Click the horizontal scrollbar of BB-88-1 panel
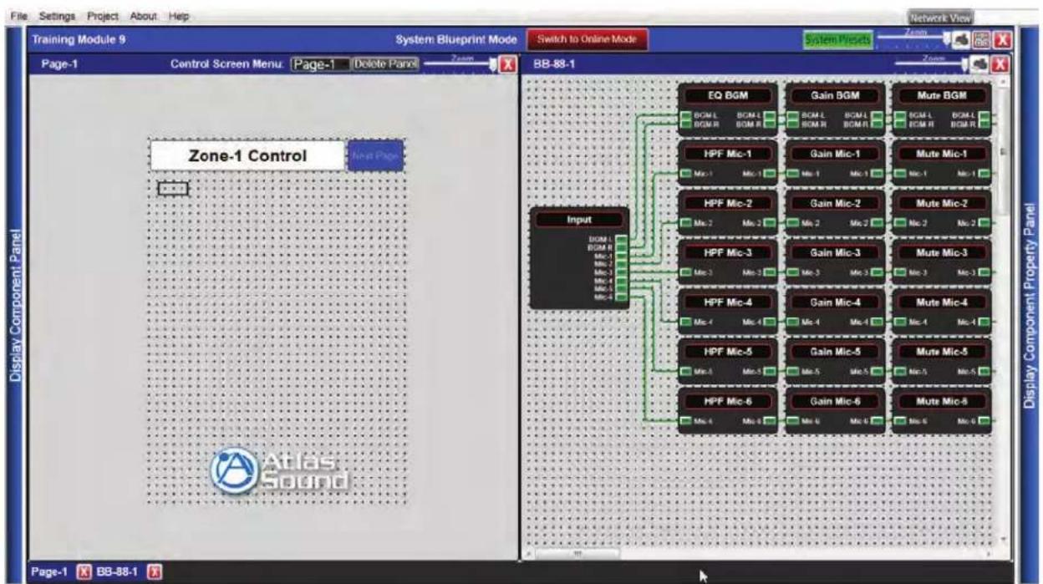Viewport: 1043px width, 584px height. click(x=577, y=553)
